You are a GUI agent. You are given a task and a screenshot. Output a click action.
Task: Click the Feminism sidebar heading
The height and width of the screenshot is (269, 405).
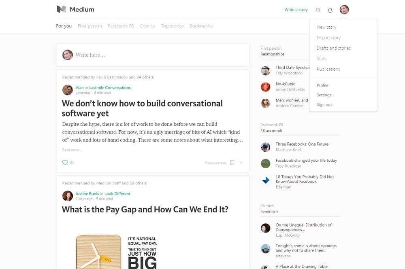click(x=269, y=212)
